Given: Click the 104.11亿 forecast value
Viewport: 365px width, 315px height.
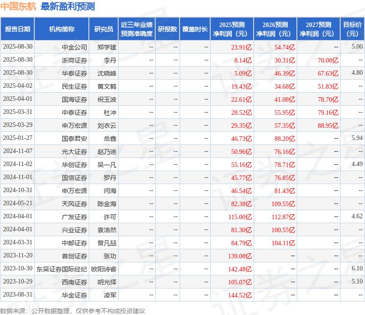Looking at the screenshot, I should [x=283, y=243].
